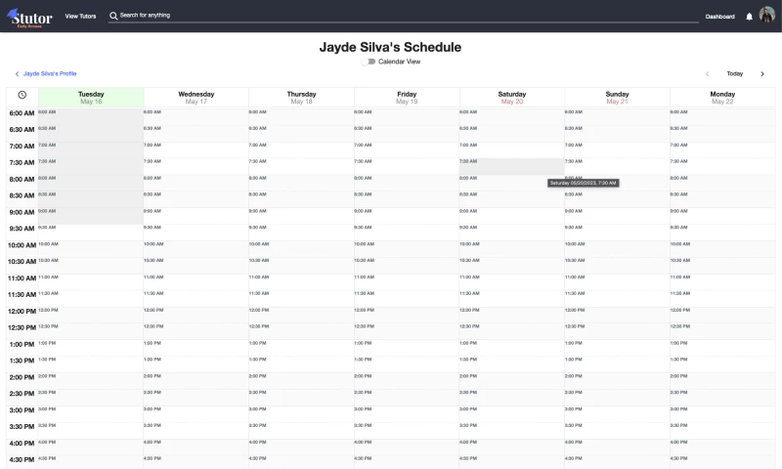Toggle the Calendar View switch

(x=368, y=62)
